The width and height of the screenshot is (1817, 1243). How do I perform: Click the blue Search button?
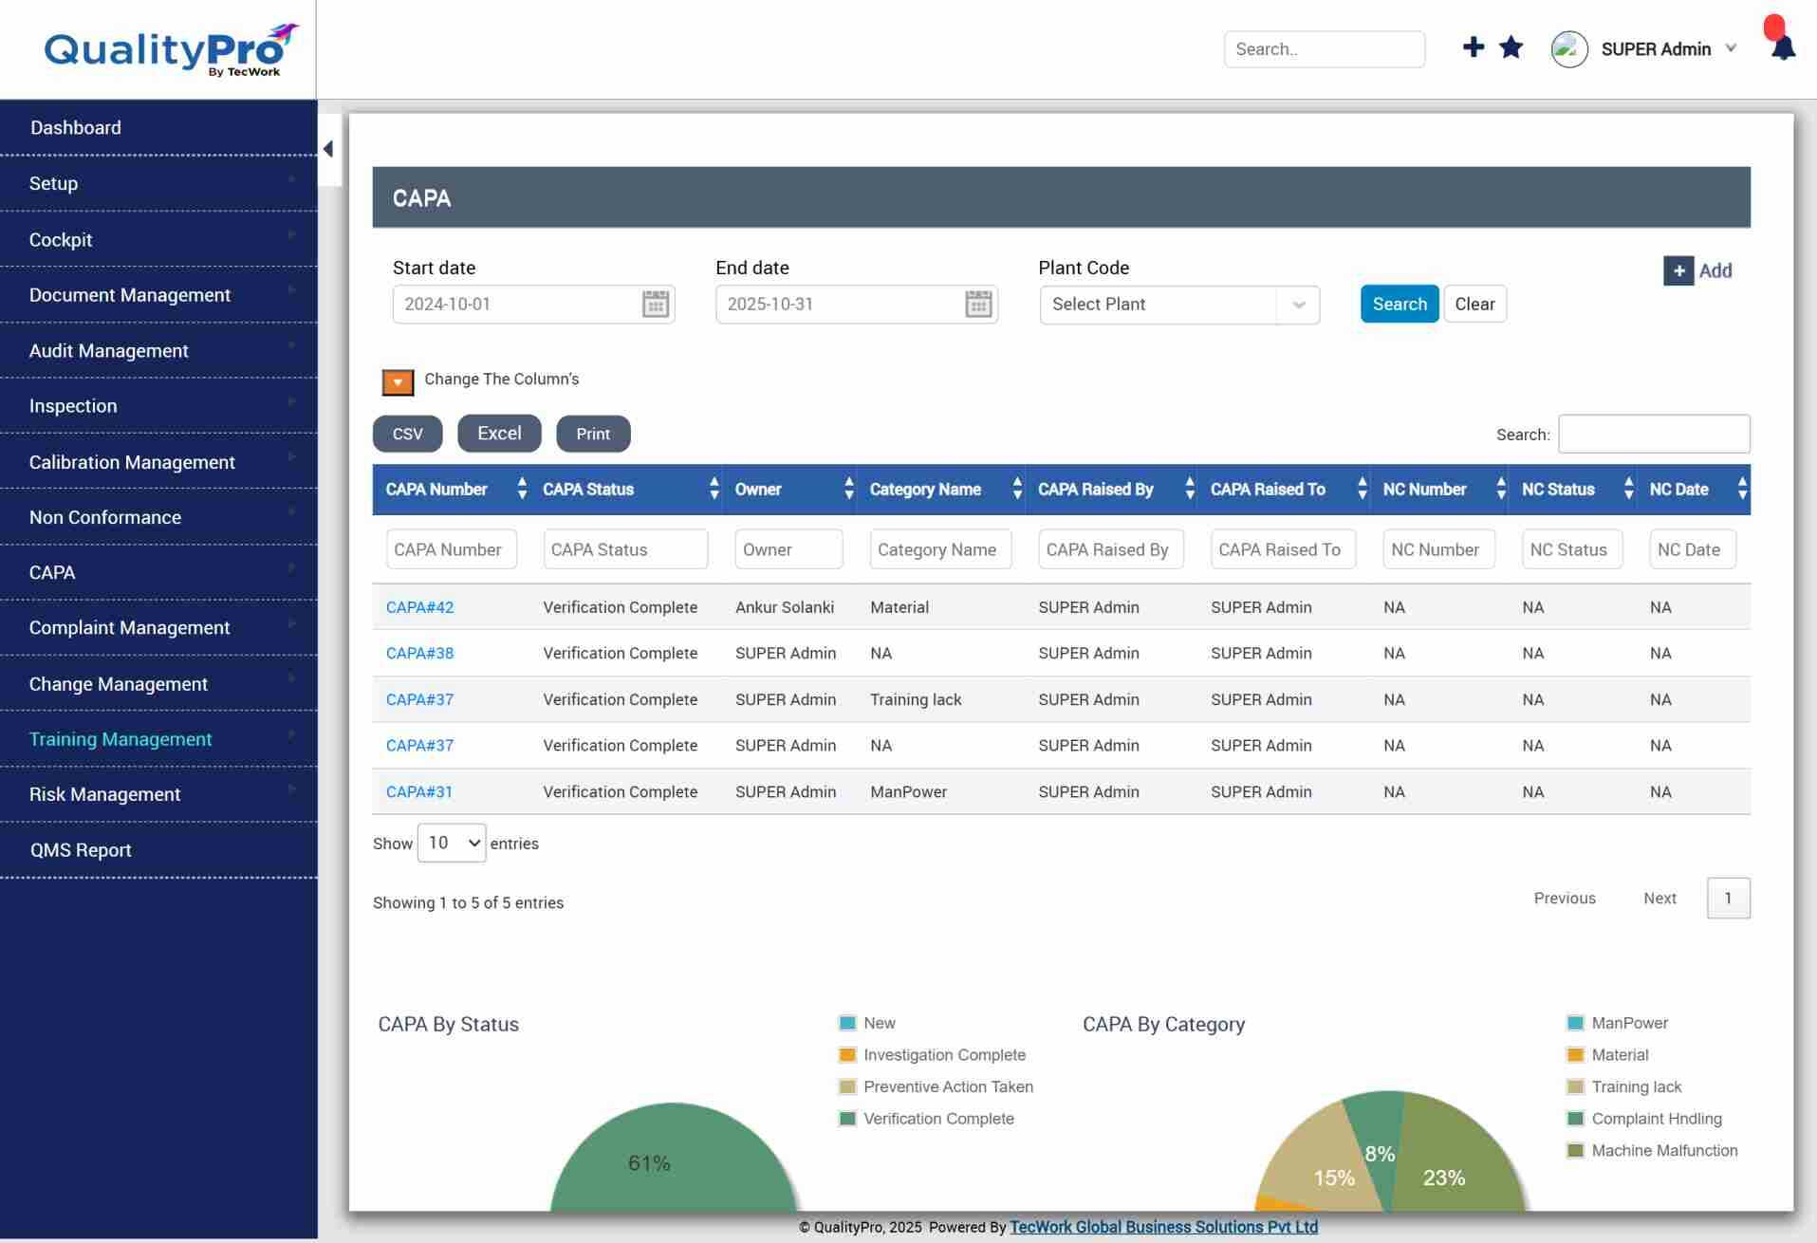point(1400,304)
